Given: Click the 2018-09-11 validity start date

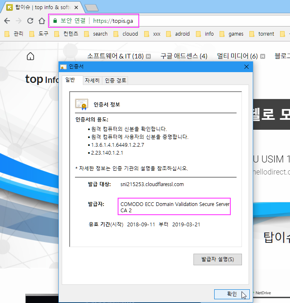Looking at the screenshot, I should (141, 225).
